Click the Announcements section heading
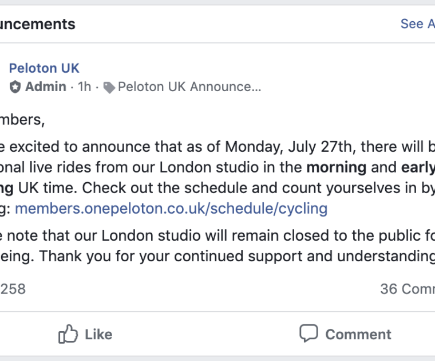 (37, 24)
